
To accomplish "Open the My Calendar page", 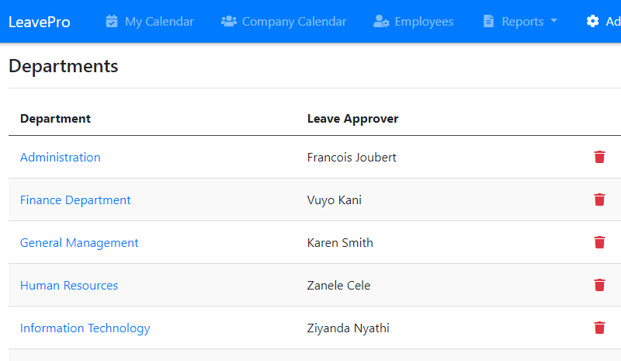I will [159, 21].
